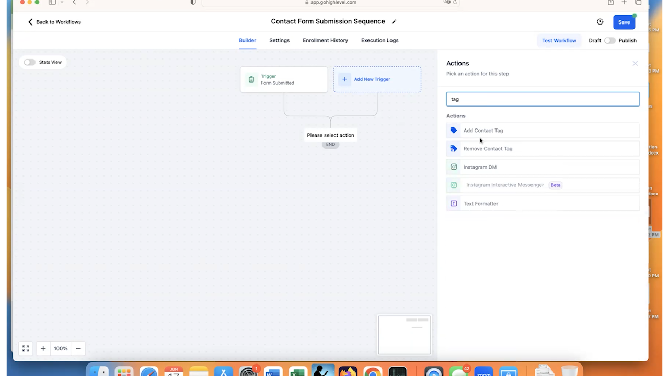Open the Enrollment History tab
The height and width of the screenshot is (376, 669).
[x=325, y=40]
